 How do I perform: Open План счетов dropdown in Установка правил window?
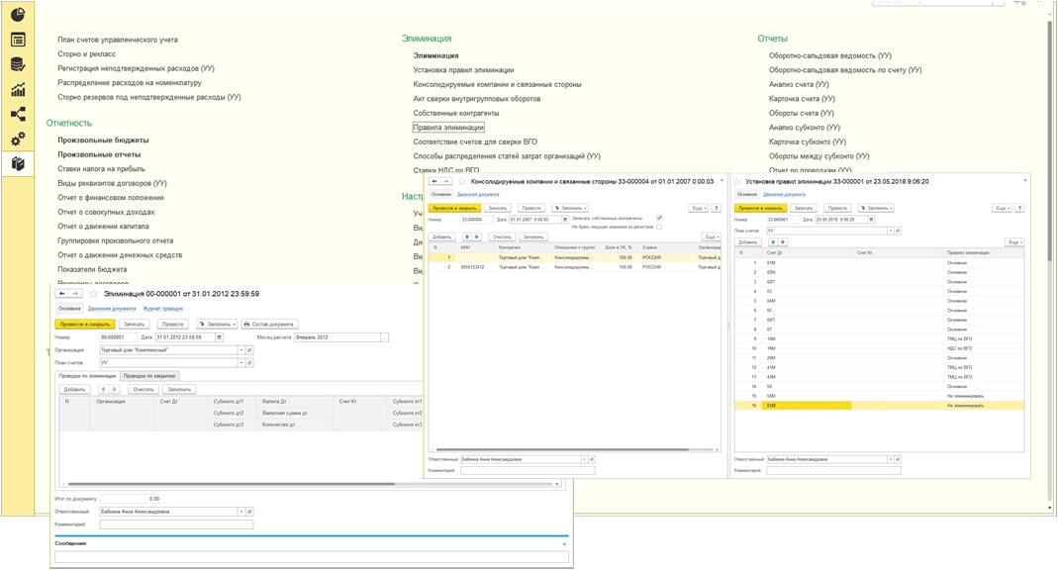(891, 231)
